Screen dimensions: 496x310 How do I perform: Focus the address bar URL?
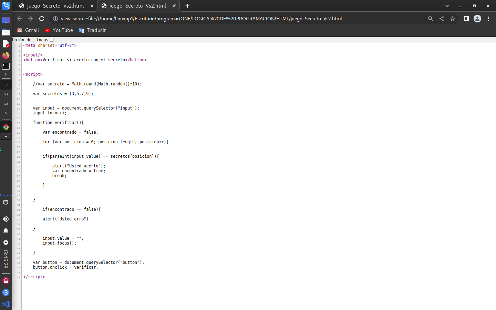coord(201,19)
